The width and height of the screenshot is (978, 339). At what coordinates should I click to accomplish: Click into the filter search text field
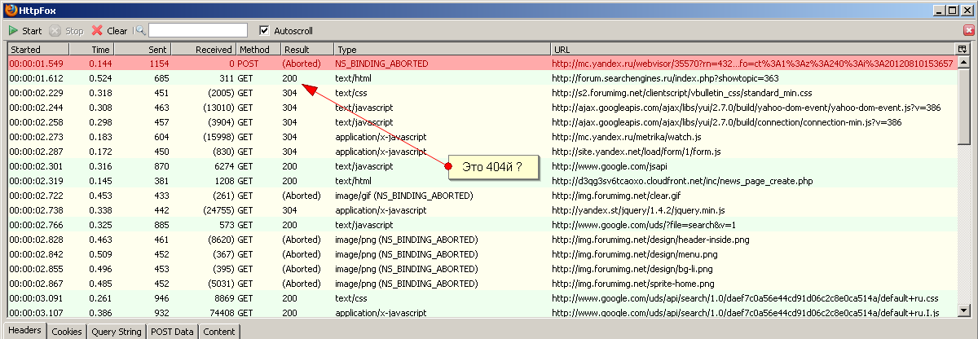[197, 31]
